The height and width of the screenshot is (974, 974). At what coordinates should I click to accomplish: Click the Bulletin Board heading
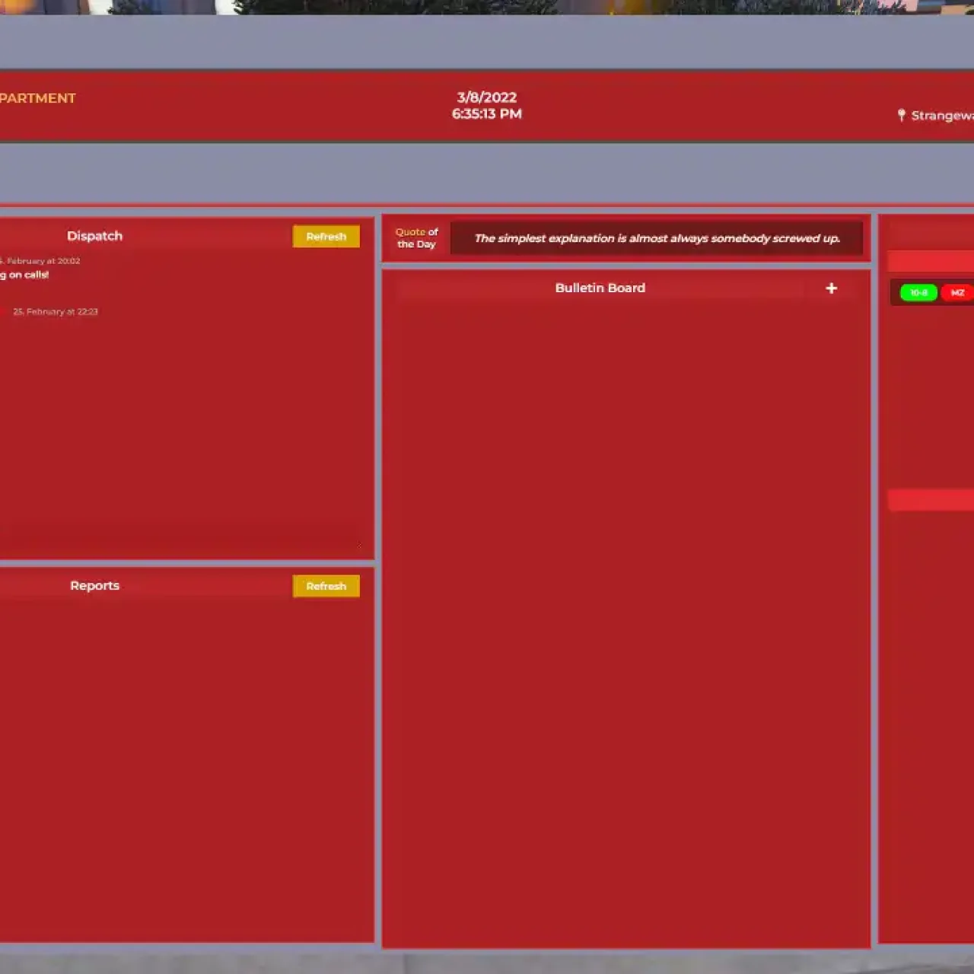coord(600,288)
